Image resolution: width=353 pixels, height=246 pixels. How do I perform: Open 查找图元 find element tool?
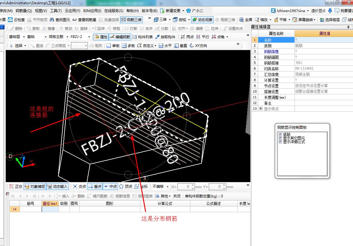click(x=60, y=20)
